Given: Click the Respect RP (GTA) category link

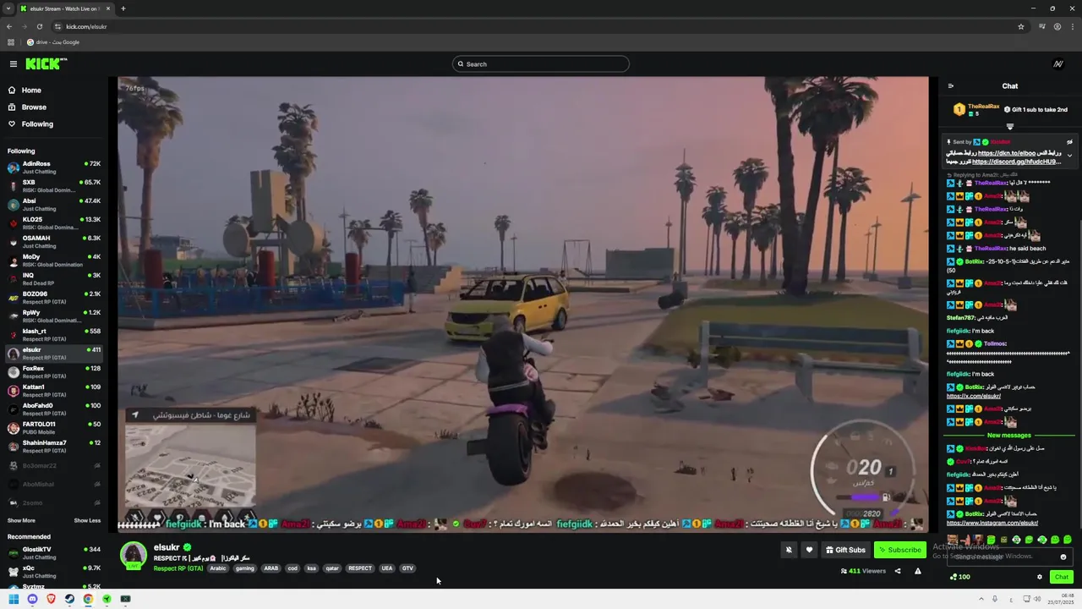Looking at the screenshot, I should pos(178,568).
